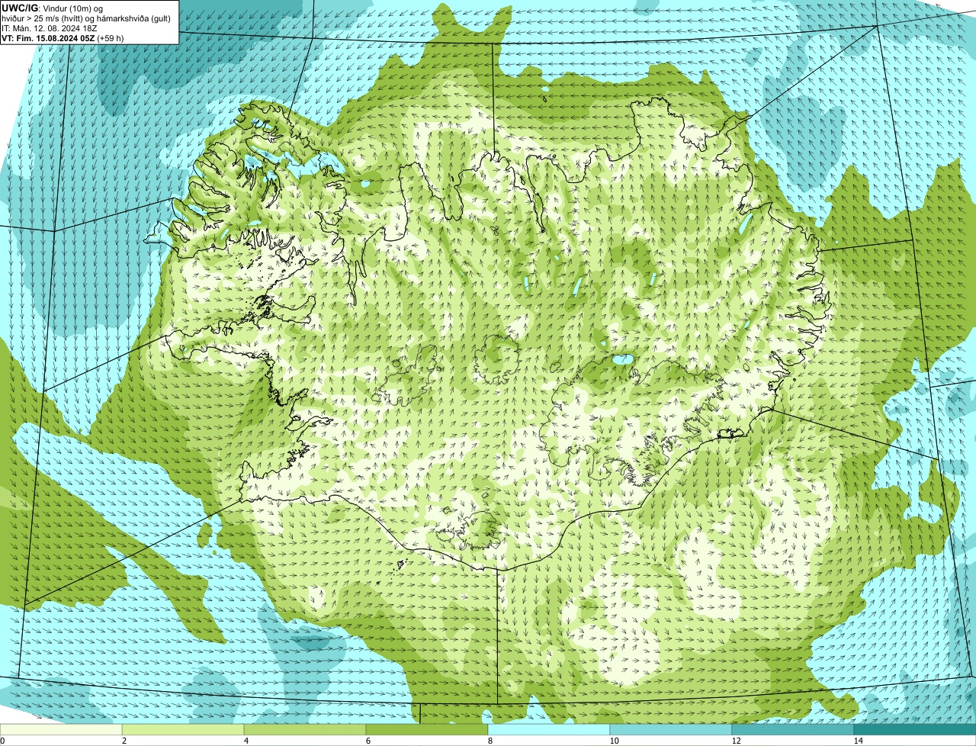Select the title line "UWC/IG: Vindur (10m) og"

pyautogui.click(x=53, y=8)
